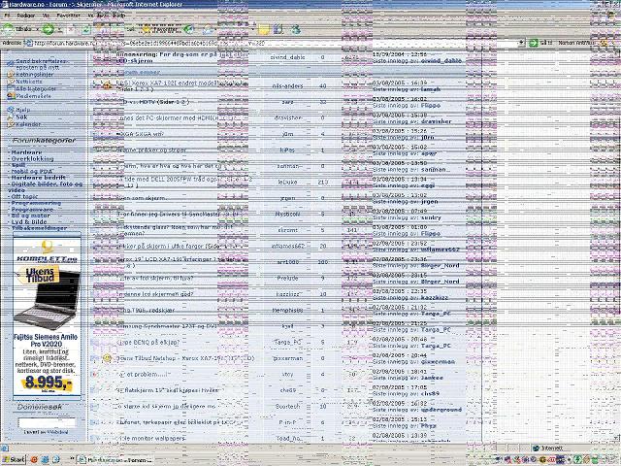Open the Hjelp menu in menu bar
This screenshot has height=466, width=621.
click(118, 16)
